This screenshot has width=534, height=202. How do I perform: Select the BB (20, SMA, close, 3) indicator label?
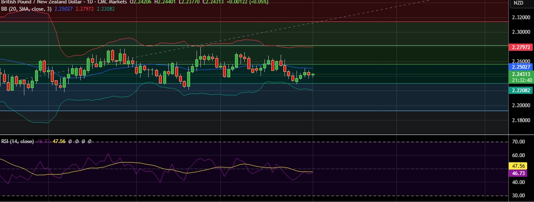coord(25,9)
